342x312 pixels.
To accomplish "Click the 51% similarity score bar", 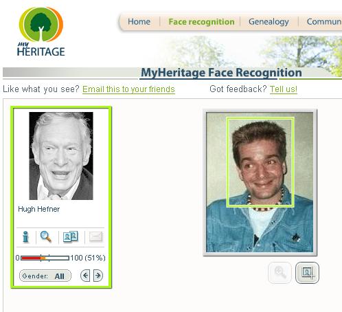I will coord(45,258).
